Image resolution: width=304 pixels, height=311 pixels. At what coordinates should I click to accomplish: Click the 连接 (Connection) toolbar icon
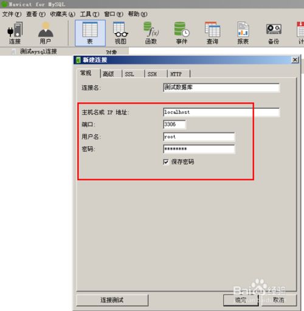[15, 33]
